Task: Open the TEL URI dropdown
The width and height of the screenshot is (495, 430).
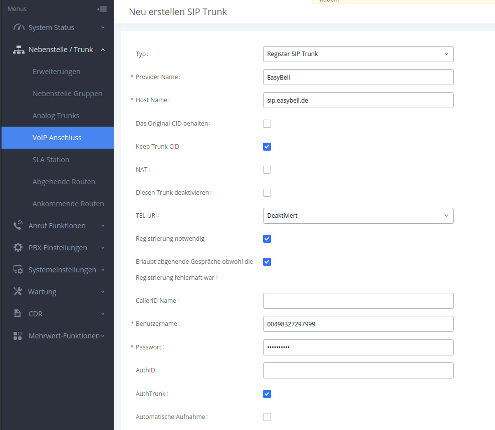Action: click(358, 216)
